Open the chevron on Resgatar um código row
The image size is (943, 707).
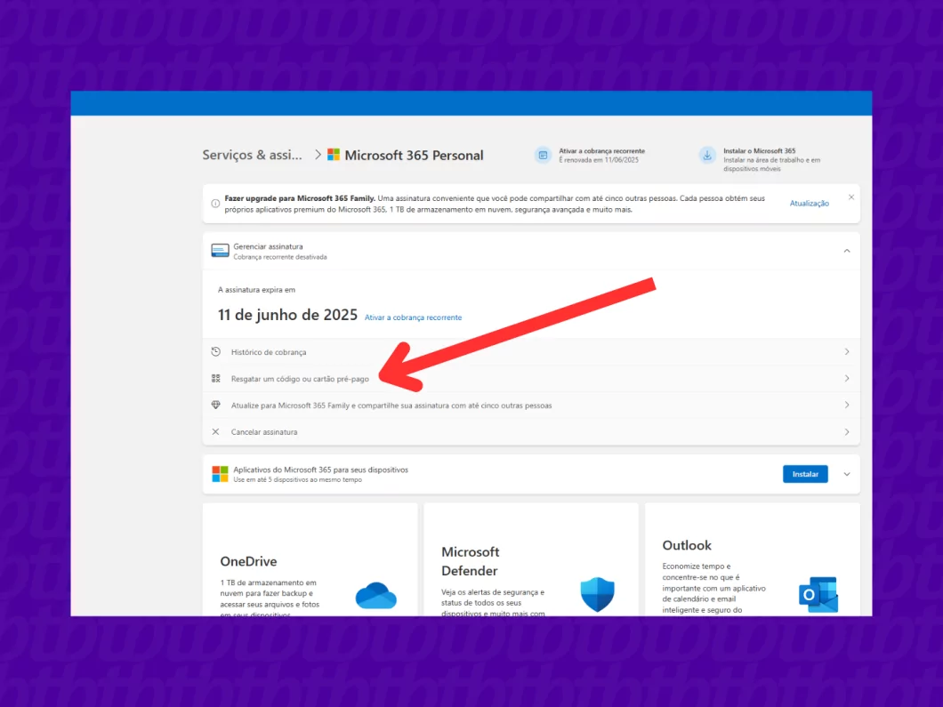click(847, 379)
